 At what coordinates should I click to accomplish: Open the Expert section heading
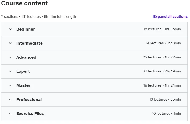tap(23, 71)
